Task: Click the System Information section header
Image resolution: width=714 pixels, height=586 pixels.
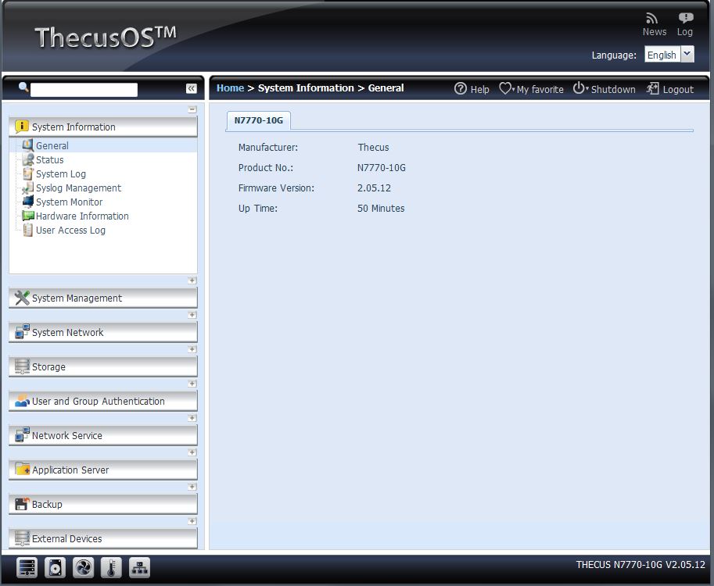Action: tap(103, 127)
